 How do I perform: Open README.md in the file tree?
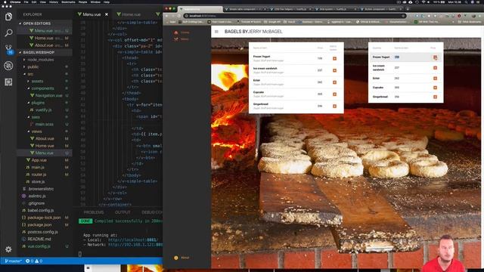click(x=39, y=239)
